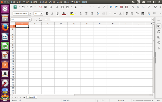The height and width of the screenshot is (102, 162).
Task: Toggle Wrap Text
Action: [x=98, y=13]
